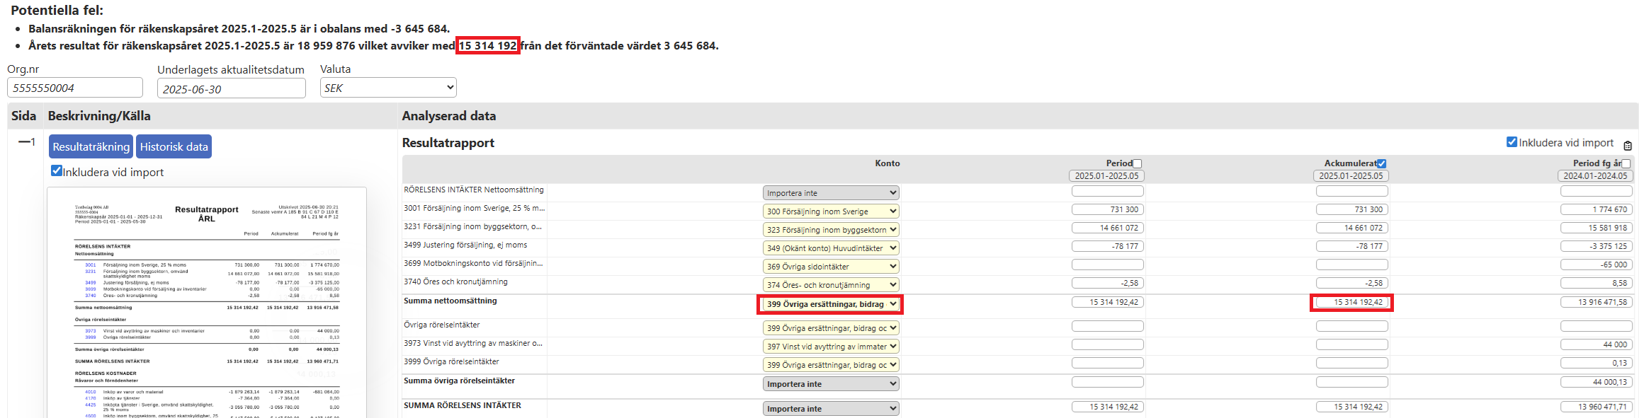1639x418 pixels.
Task: Click the Underlagets aktualitetsdatum date field
Action: (x=231, y=88)
